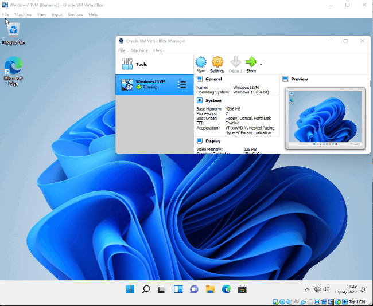Open the View menu

42,14
